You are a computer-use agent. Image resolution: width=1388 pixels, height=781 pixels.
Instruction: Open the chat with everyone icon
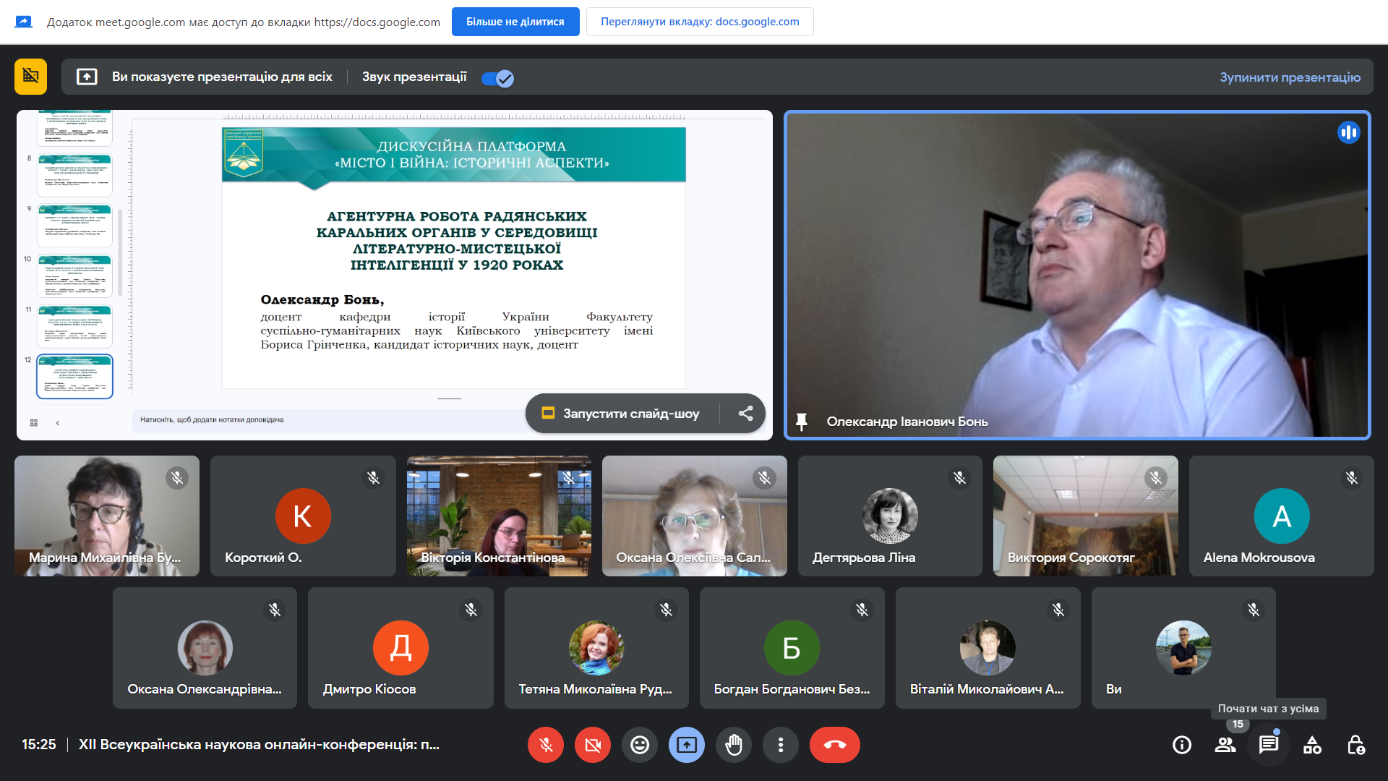[x=1269, y=745]
